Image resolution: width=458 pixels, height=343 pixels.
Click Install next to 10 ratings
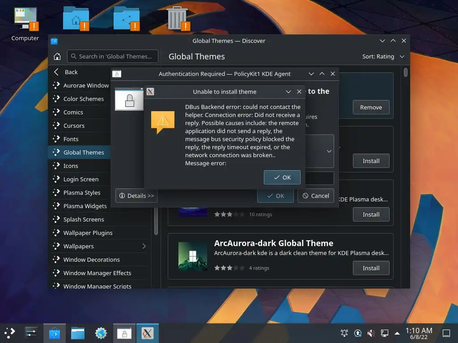click(371, 214)
